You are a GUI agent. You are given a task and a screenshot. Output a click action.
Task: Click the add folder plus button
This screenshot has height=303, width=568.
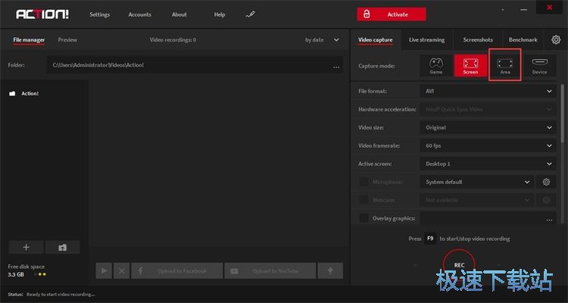pos(26,248)
